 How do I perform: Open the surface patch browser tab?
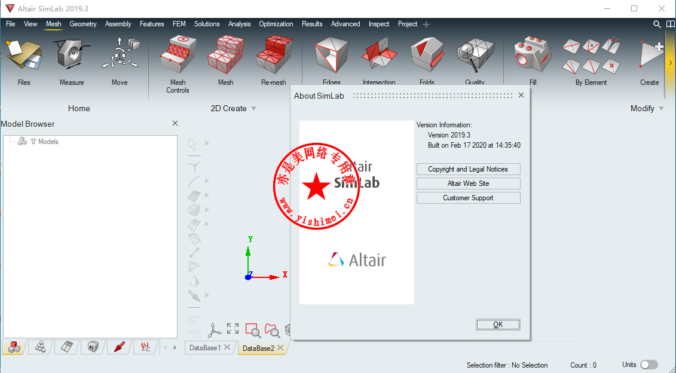coord(67,347)
